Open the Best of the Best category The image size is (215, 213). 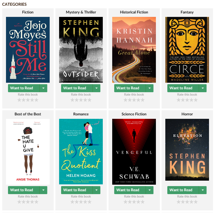[28, 114]
